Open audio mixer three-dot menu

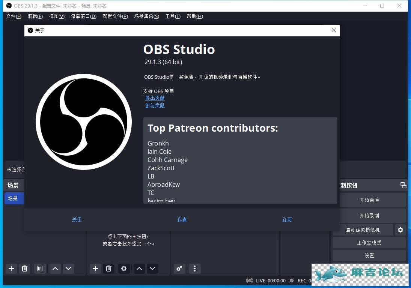pyautogui.click(x=194, y=268)
